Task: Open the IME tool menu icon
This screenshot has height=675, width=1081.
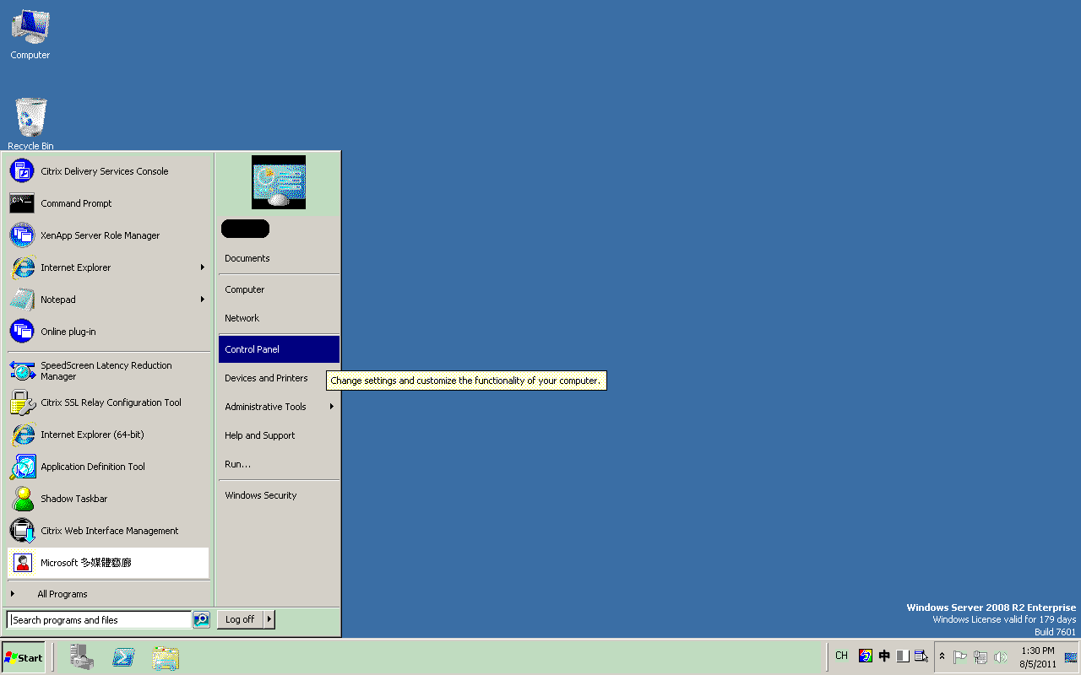Action: click(921, 656)
